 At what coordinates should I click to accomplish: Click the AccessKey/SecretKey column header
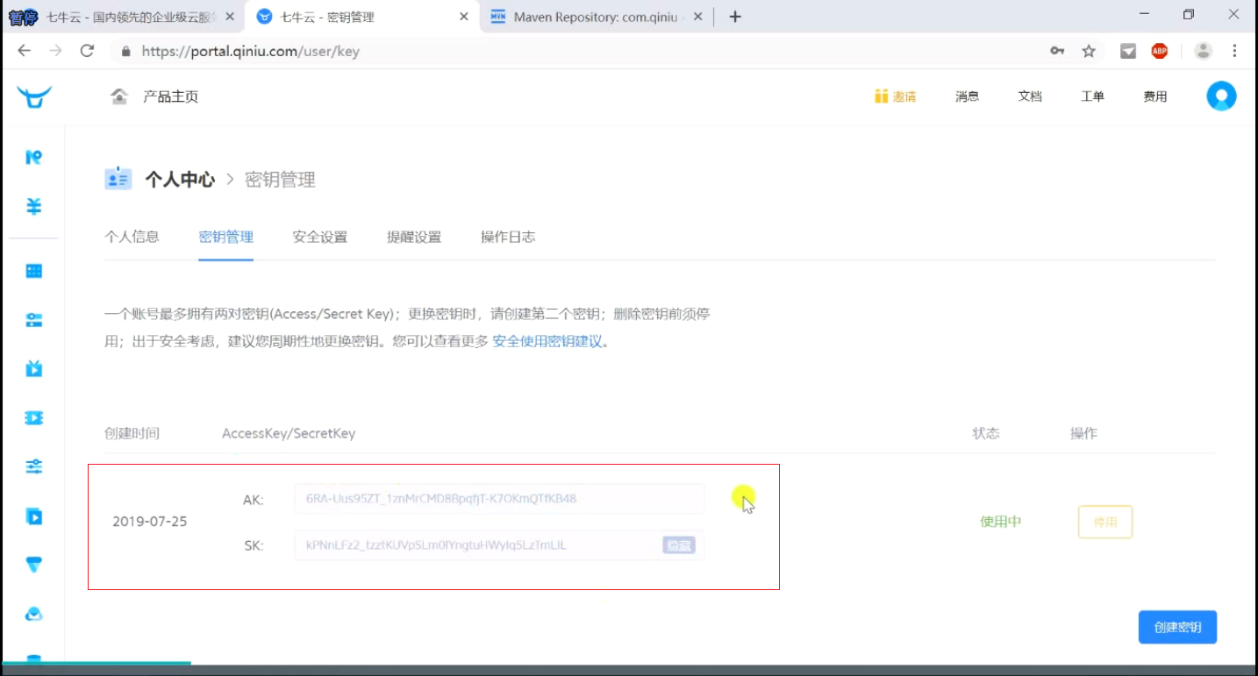point(289,433)
